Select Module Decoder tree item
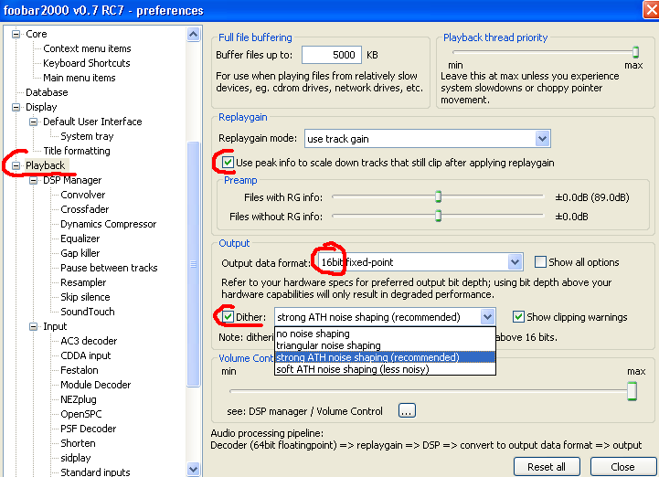 (95, 385)
